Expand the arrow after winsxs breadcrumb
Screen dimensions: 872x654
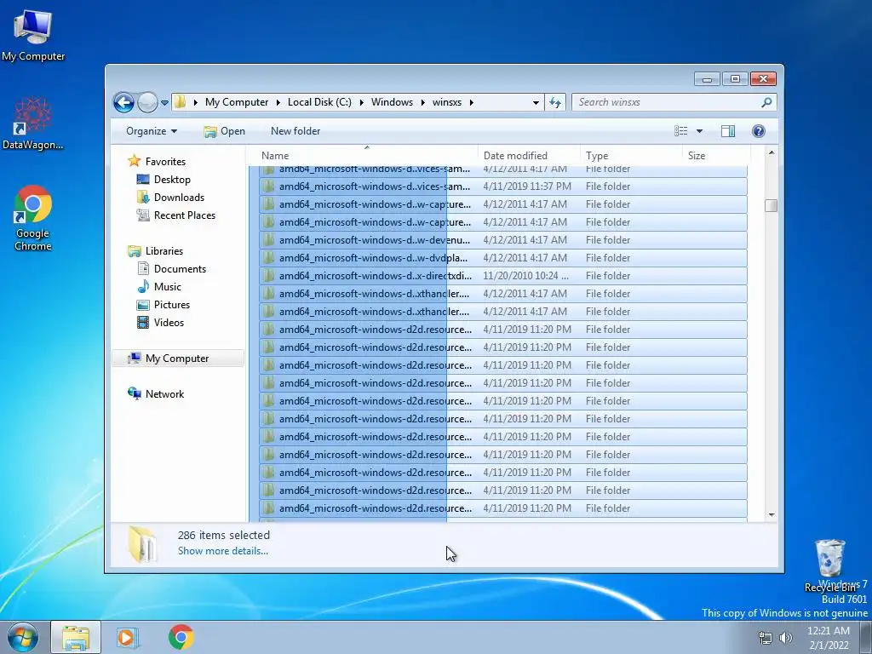point(472,102)
